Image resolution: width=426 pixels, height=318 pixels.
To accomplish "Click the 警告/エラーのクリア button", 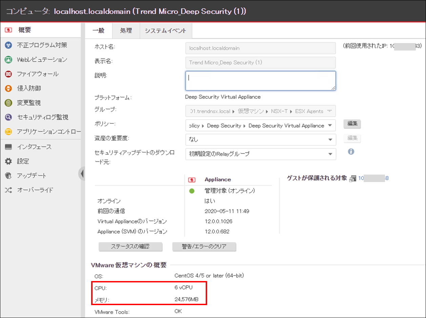I will [x=204, y=247].
